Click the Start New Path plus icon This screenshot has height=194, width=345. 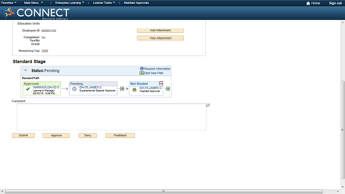coord(142,73)
